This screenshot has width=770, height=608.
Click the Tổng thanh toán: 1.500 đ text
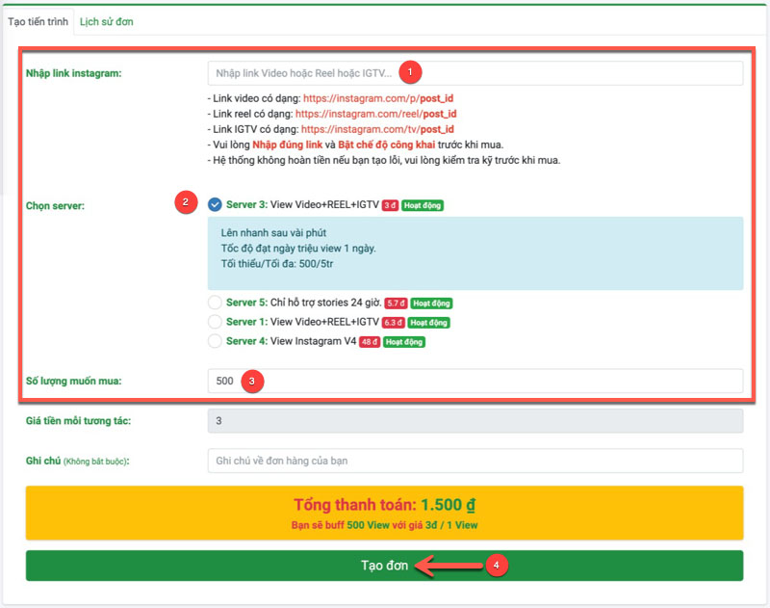click(384, 505)
